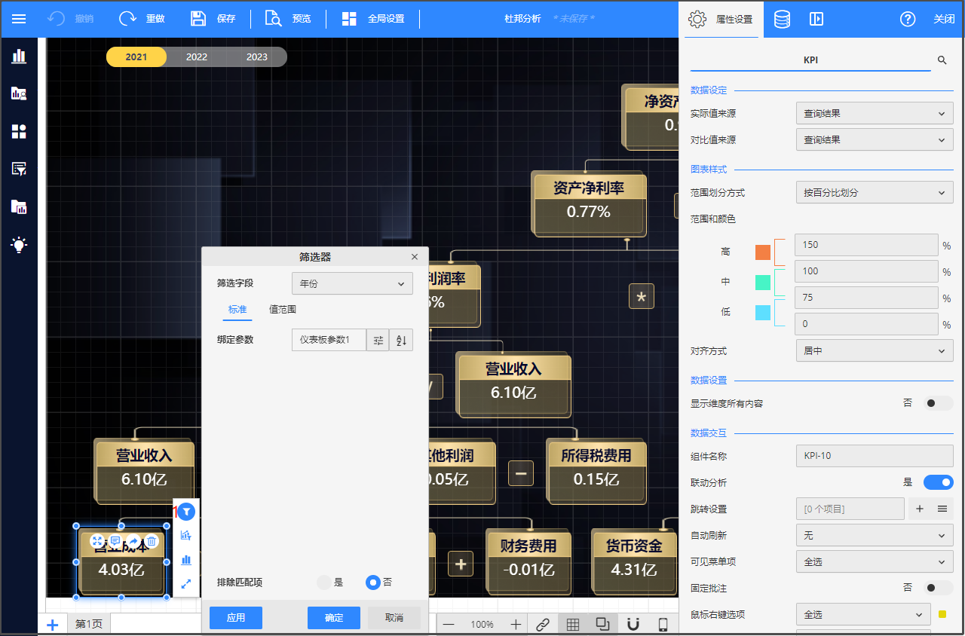This screenshot has height=636, width=965.
Task: Enable the 显示维度所有内容 switch
Action: tap(939, 403)
